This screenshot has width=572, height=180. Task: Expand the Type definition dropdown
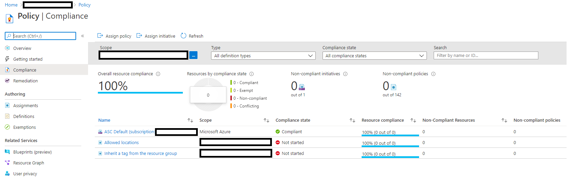point(263,56)
